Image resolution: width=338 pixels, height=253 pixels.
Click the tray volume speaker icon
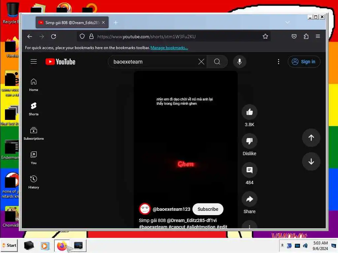point(305,245)
